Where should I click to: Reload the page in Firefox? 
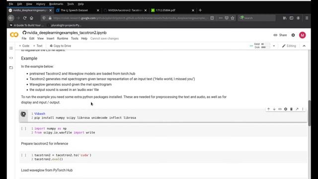25,18
